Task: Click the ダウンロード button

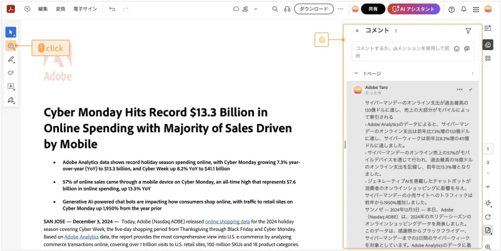Action: click(x=314, y=9)
